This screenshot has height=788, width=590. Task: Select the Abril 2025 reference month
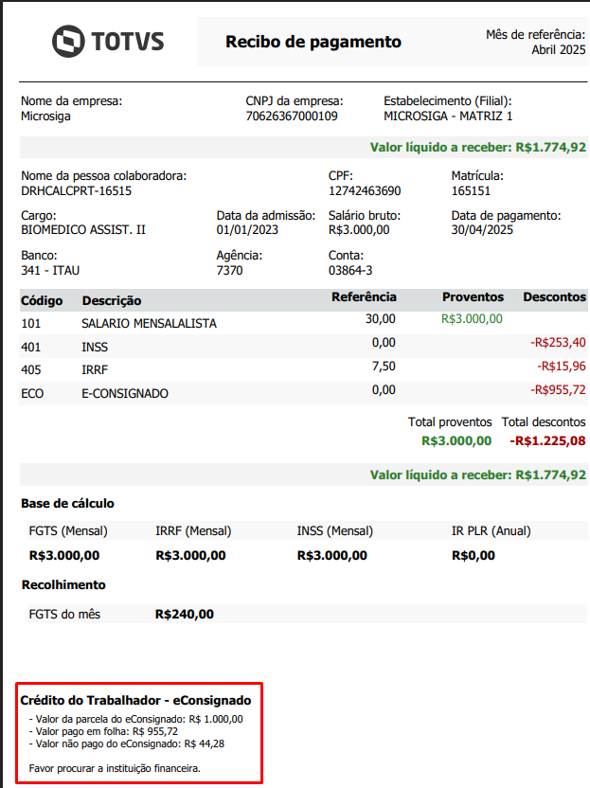[x=558, y=49]
